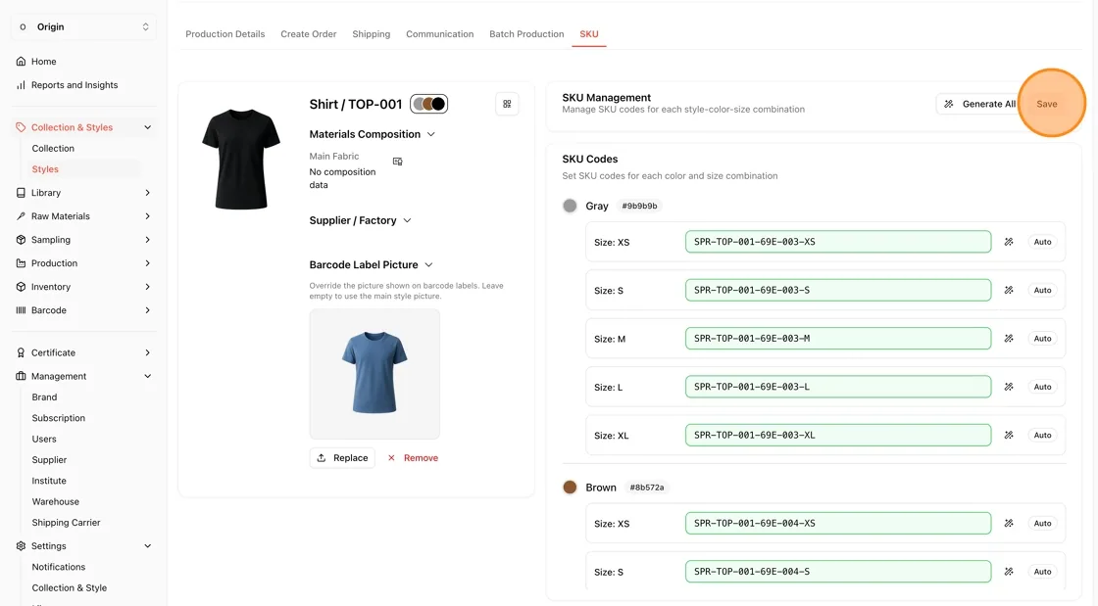Collapse the Collection & Styles section chevron
The height and width of the screenshot is (606, 1098).
pos(148,127)
